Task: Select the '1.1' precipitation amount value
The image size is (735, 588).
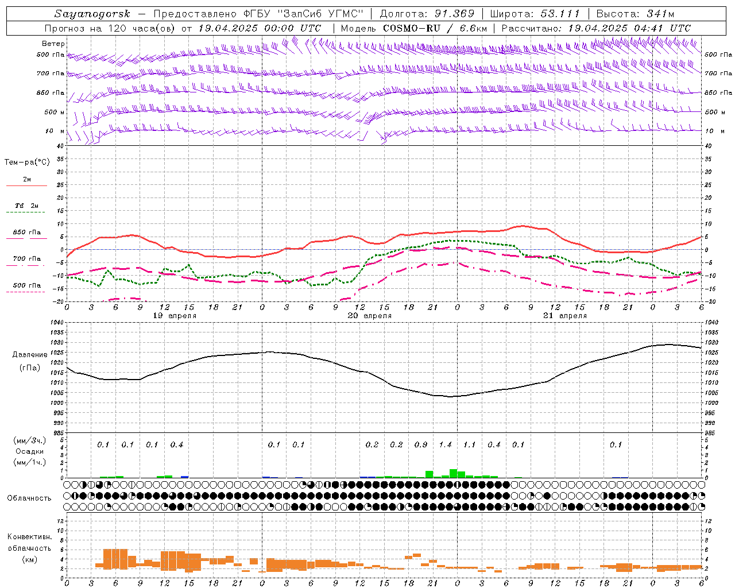Action: tap(470, 444)
